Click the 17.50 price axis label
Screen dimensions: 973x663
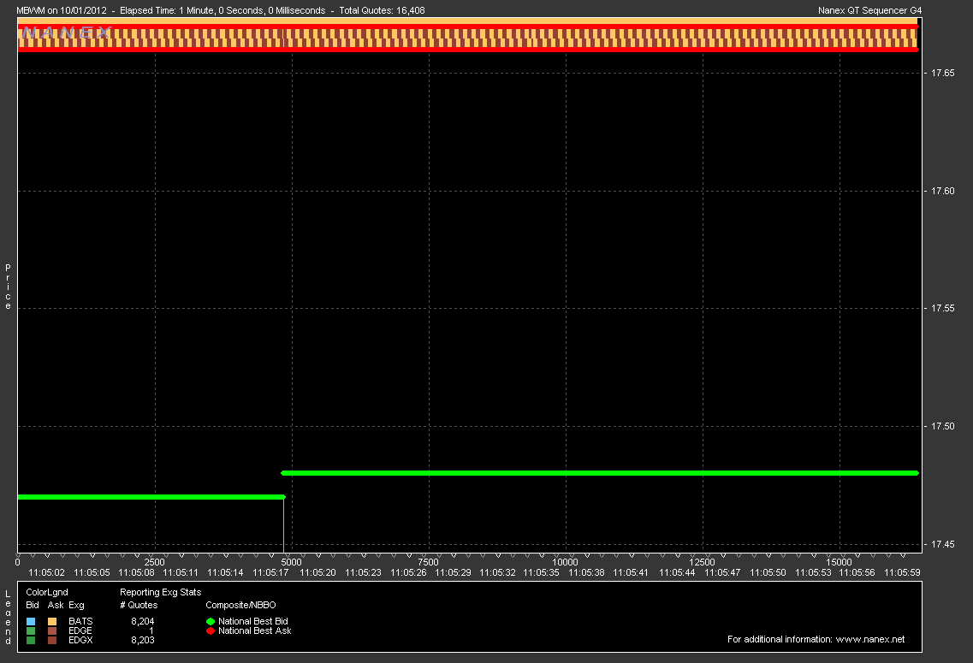942,426
